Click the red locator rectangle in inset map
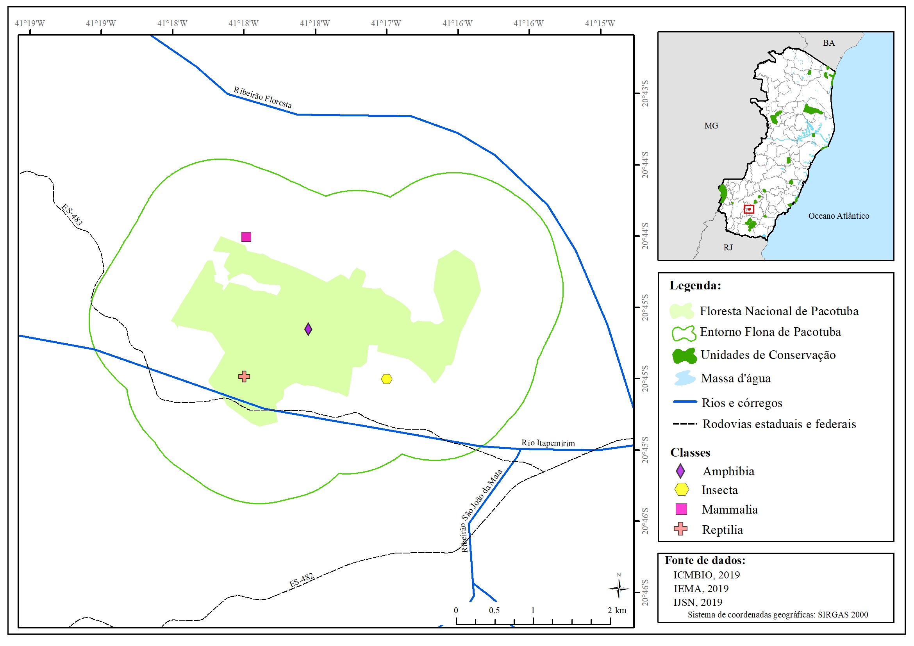Image resolution: width=914 pixels, height=646 pixels. coord(749,209)
